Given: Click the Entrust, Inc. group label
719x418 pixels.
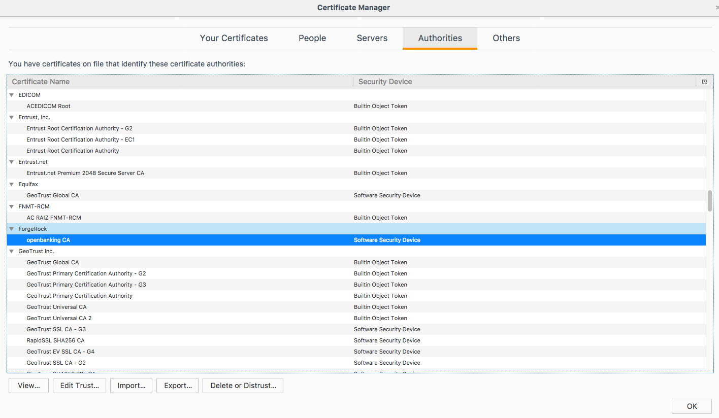Looking at the screenshot, I should (x=35, y=117).
